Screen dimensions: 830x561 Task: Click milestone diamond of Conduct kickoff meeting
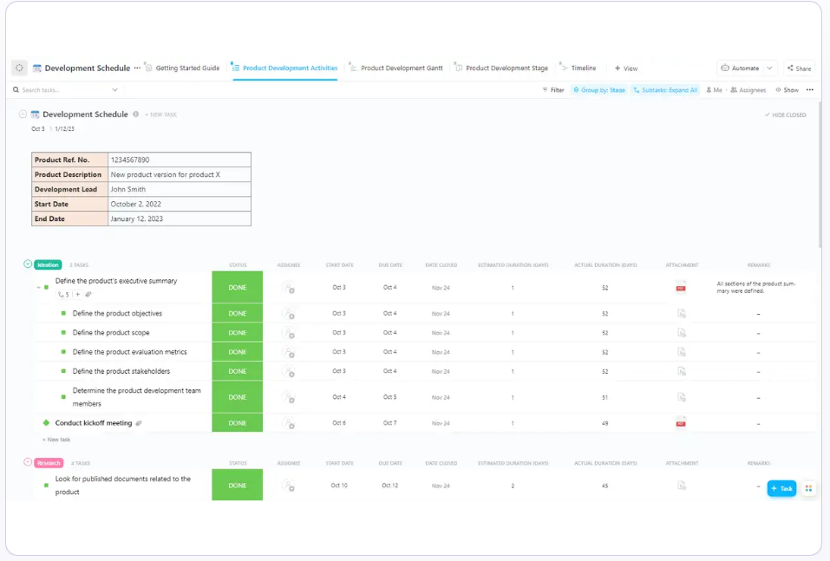coord(46,423)
